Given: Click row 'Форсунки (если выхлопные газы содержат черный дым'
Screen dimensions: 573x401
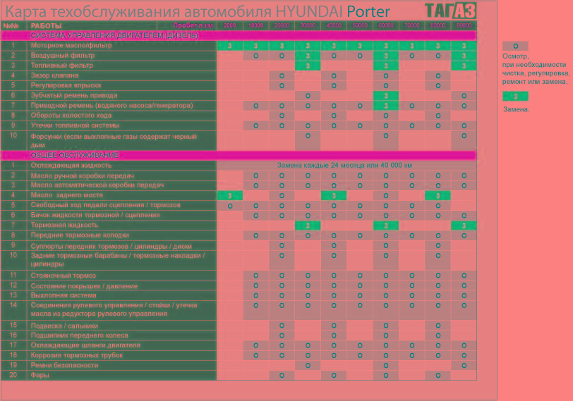Looking at the screenshot, I should coord(239,140).
